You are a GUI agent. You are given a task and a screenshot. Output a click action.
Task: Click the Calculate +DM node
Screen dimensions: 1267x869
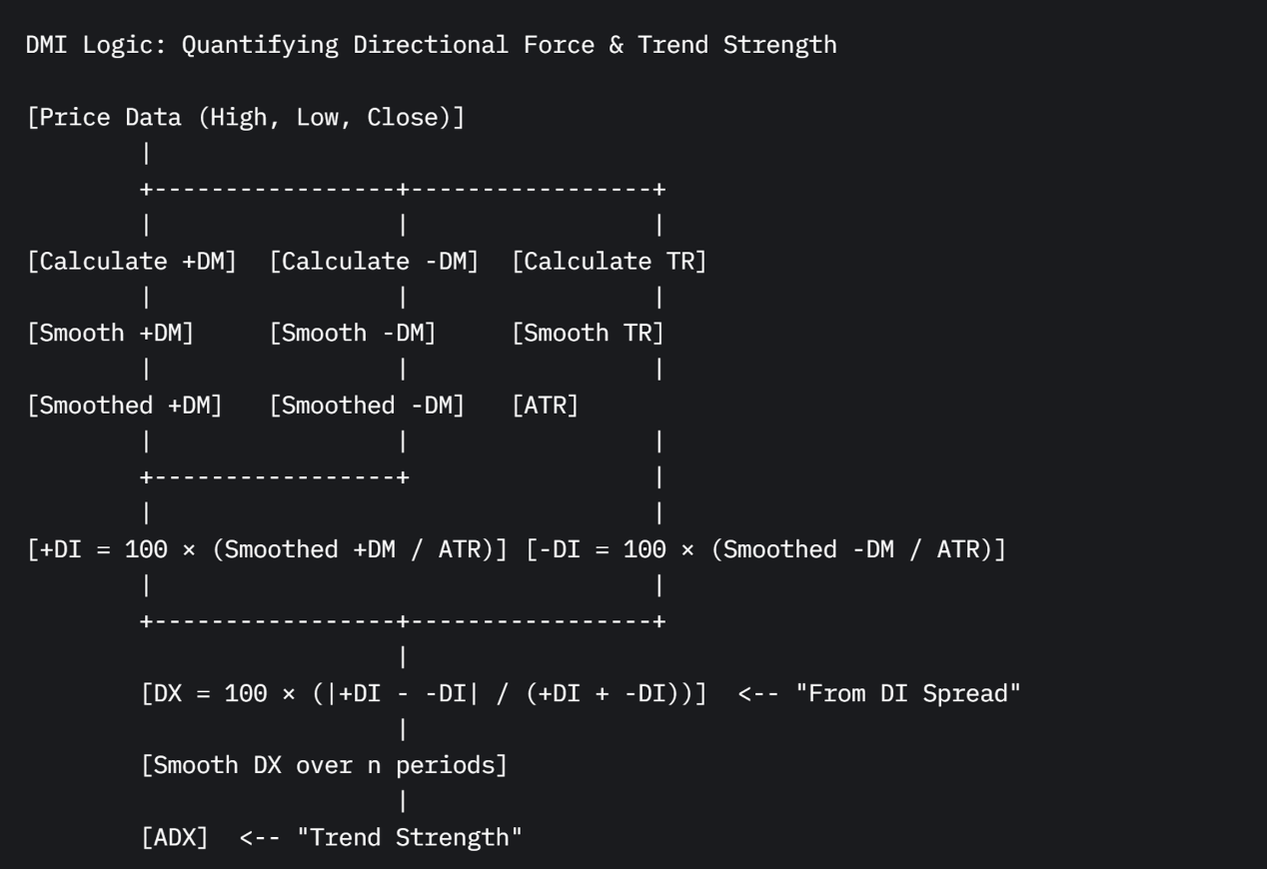[131, 261]
